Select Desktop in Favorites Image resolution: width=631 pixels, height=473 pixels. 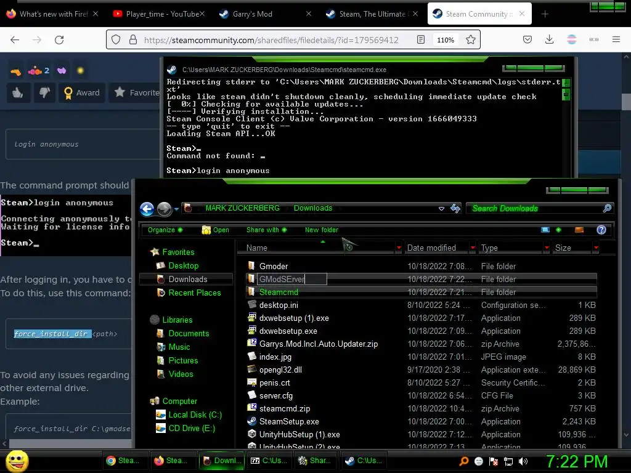point(183,265)
